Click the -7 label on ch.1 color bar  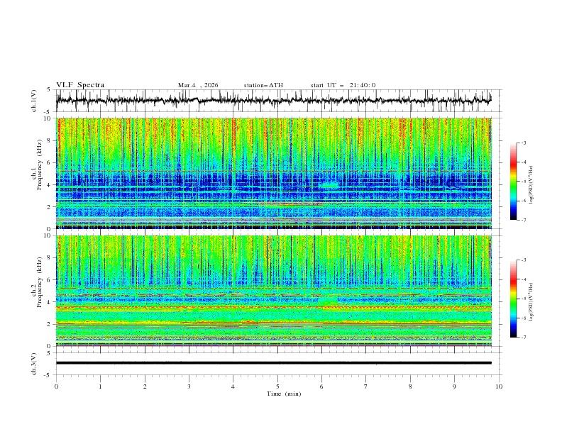tap(524, 220)
